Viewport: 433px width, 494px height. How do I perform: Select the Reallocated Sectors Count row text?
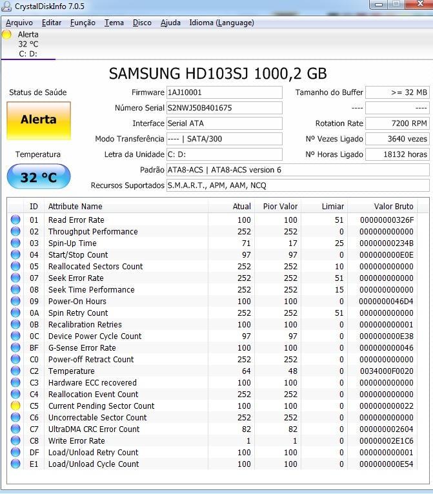tap(96, 266)
